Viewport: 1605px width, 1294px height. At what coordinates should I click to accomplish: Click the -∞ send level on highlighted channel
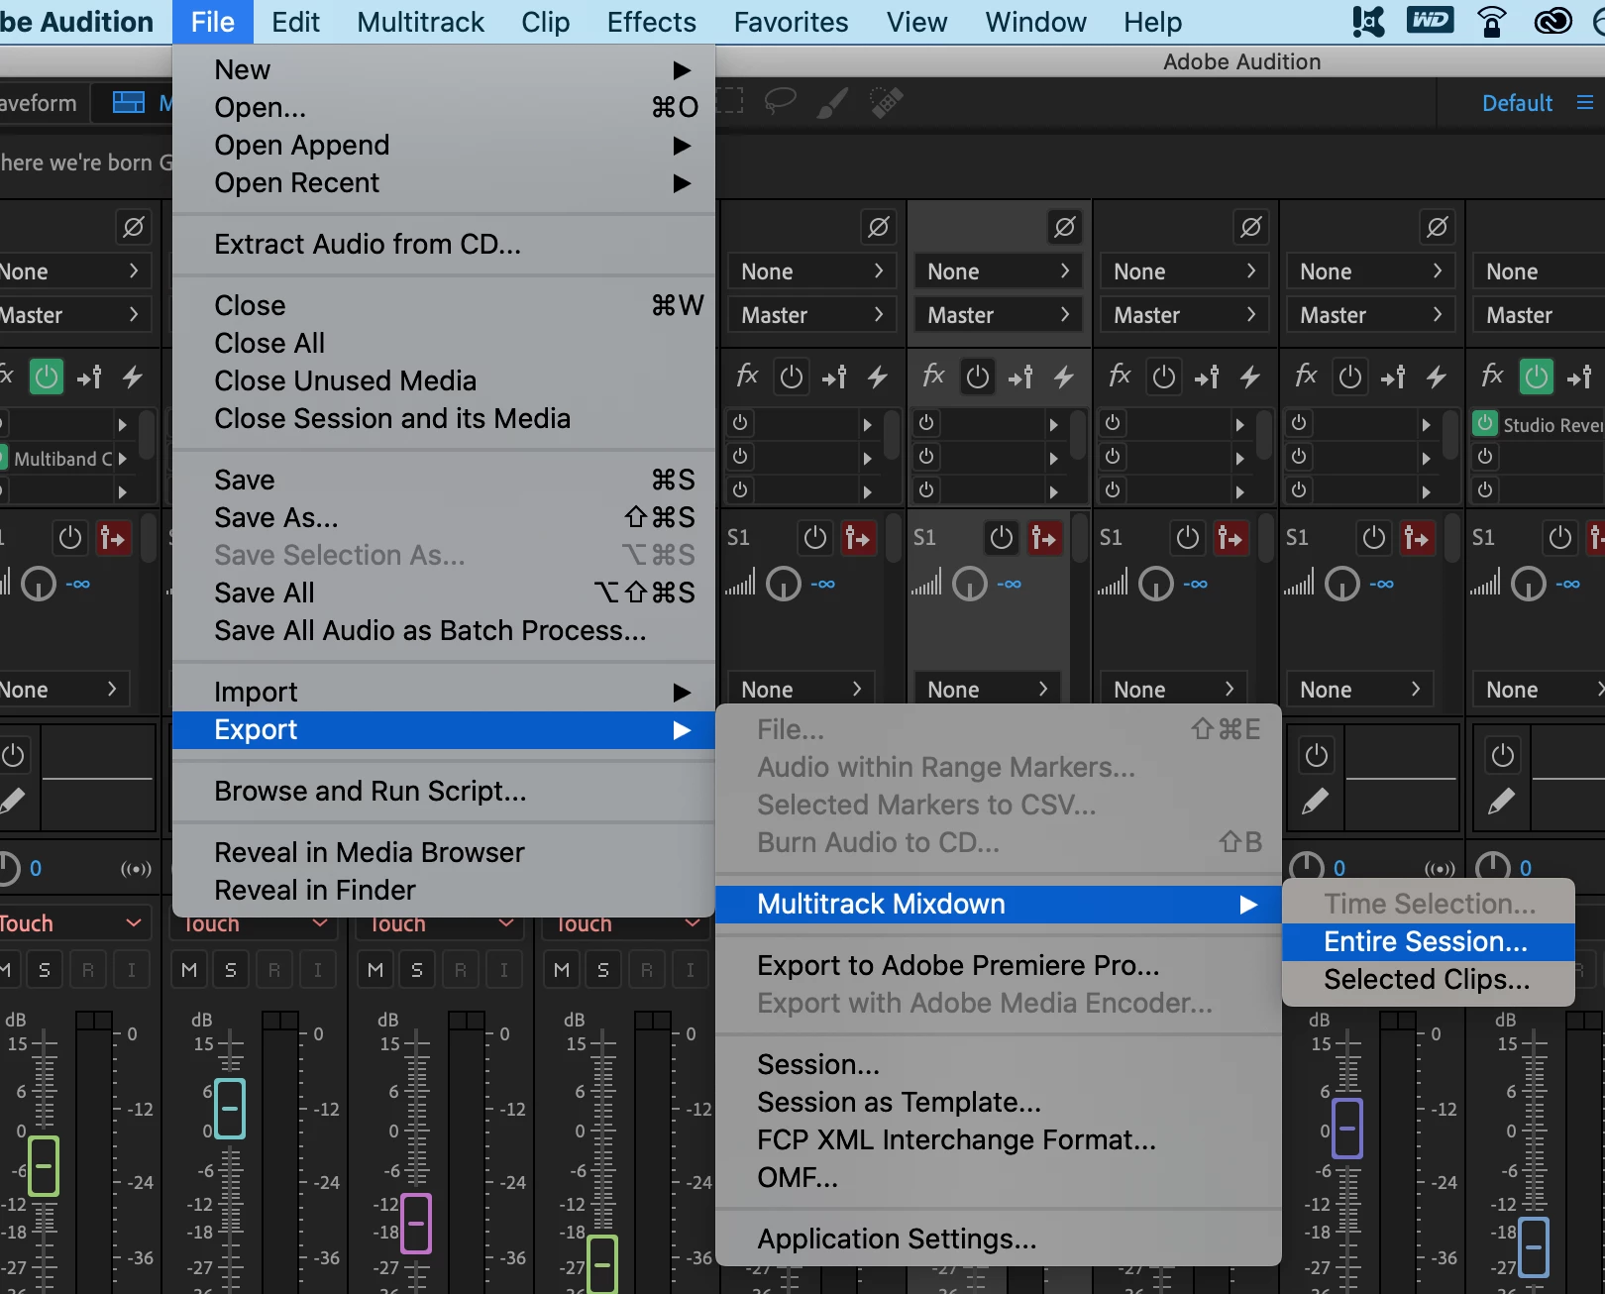point(1010,584)
